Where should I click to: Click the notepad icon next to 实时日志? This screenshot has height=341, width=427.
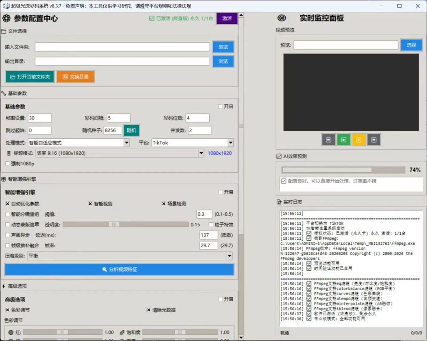coord(279,202)
